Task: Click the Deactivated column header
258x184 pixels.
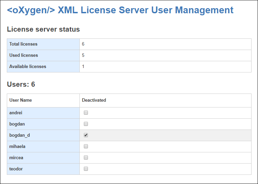Action: pyautogui.click(x=94, y=100)
